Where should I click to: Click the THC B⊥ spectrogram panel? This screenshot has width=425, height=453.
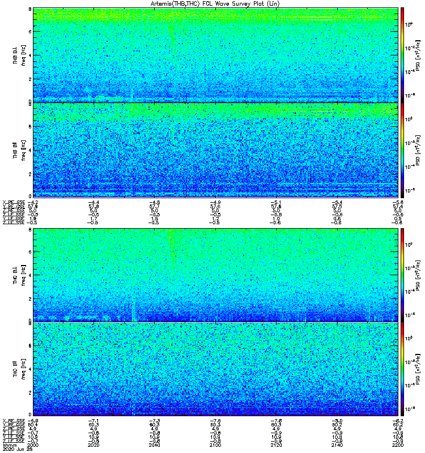coord(216,275)
